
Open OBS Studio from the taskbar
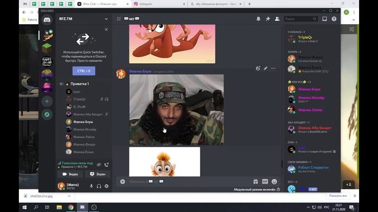tap(94, 207)
